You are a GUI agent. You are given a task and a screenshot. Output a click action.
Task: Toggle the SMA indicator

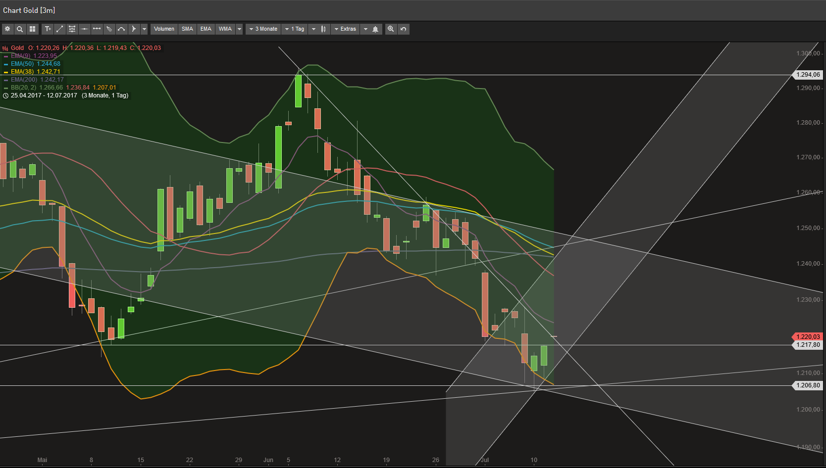coord(187,29)
